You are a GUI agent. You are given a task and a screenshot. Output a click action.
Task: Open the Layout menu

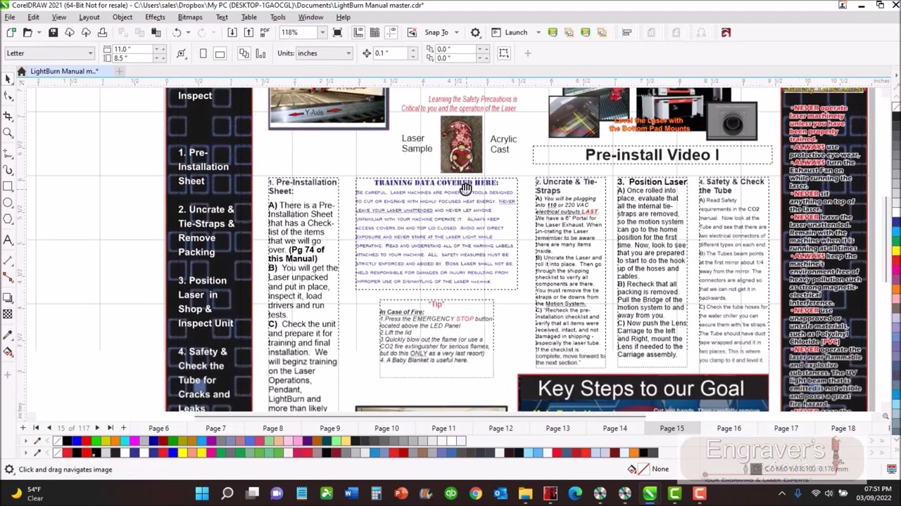(x=89, y=17)
